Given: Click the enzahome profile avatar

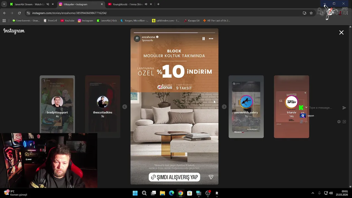Looking at the screenshot, I should tap(137, 38).
